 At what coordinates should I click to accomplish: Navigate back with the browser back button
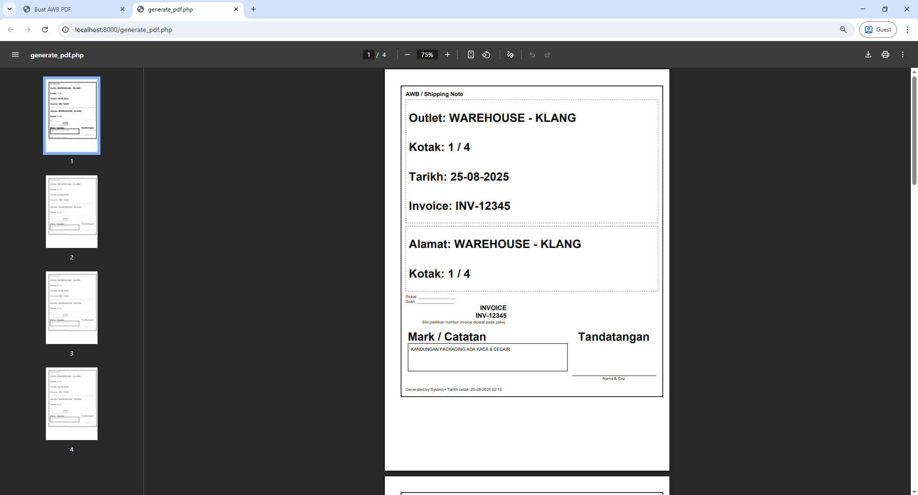[x=11, y=29]
